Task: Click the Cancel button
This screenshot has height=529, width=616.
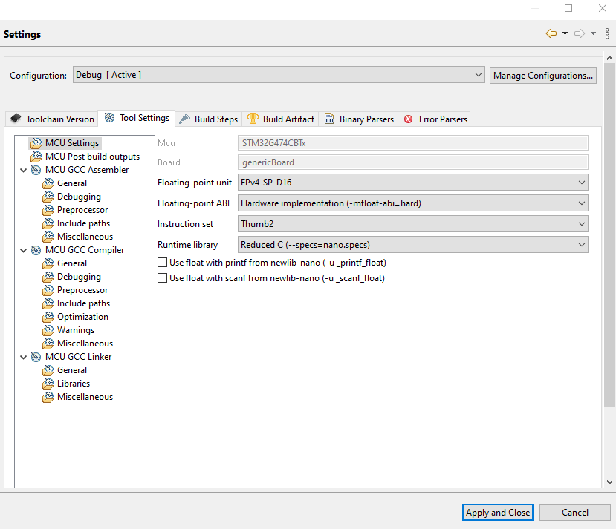Action: [x=574, y=512]
